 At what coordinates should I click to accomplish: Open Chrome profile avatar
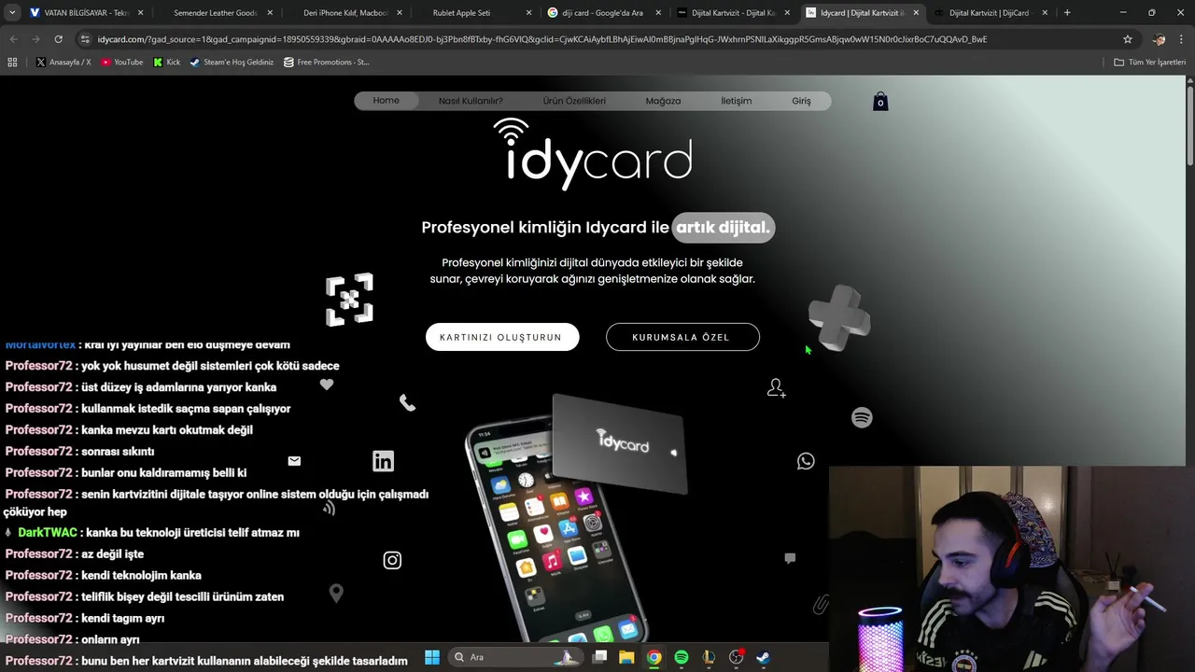[1159, 39]
